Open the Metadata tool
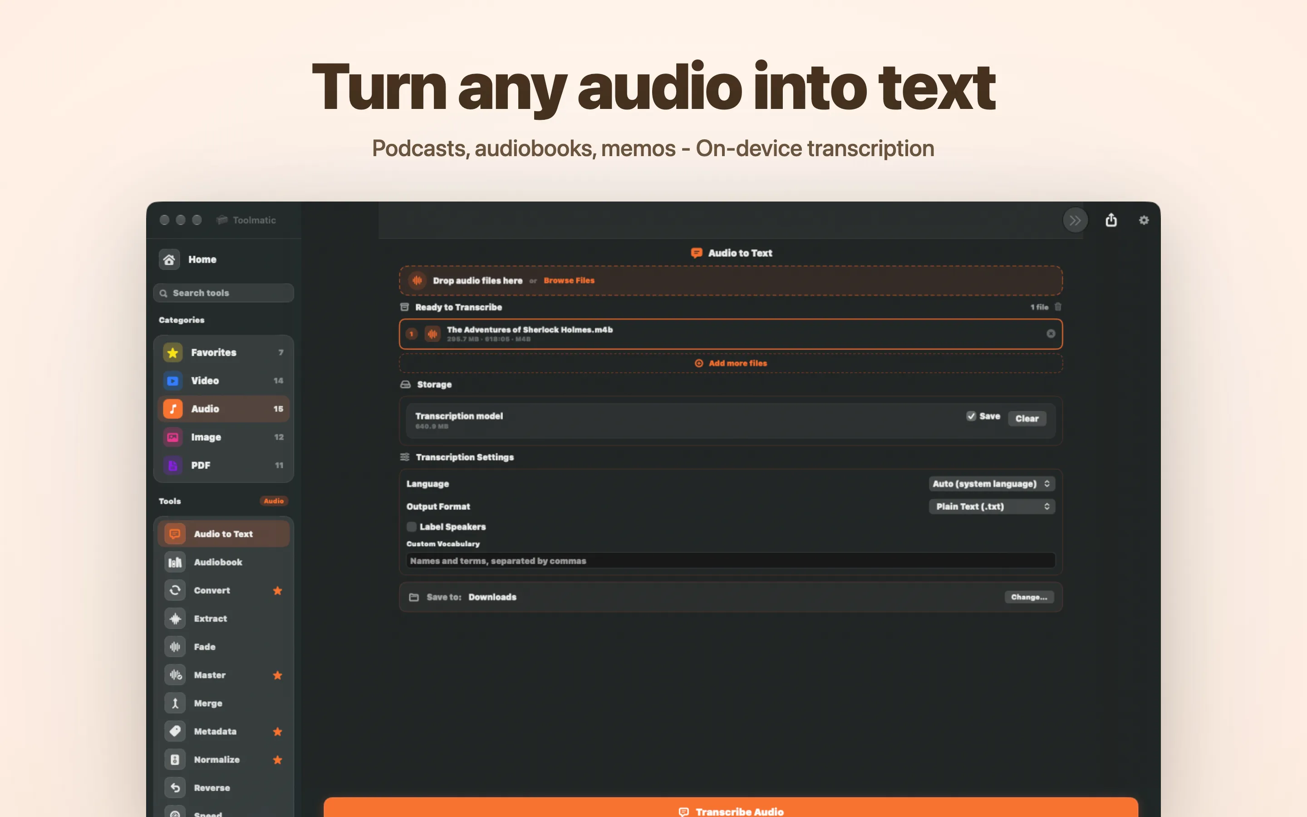Image resolution: width=1307 pixels, height=817 pixels. (x=224, y=731)
